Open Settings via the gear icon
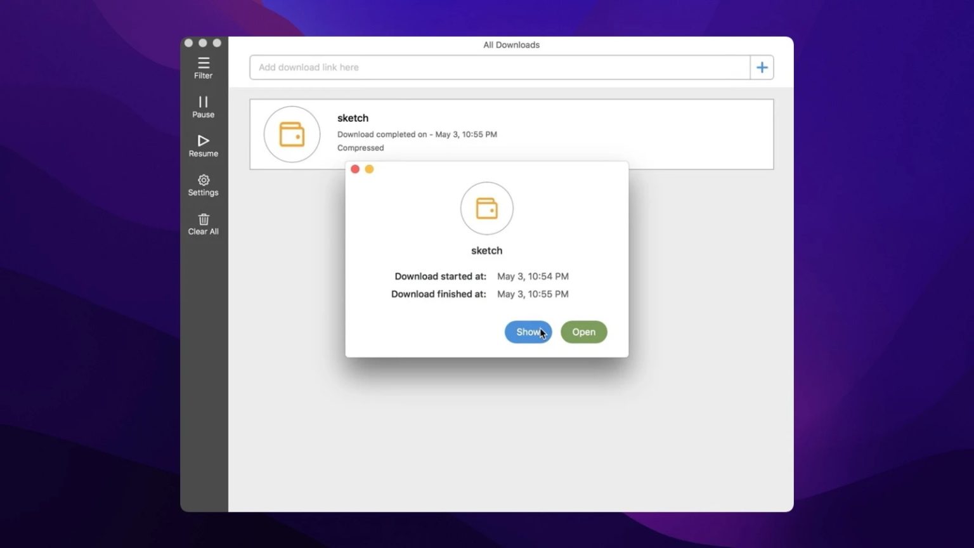Viewport: 974px width, 548px height. click(x=203, y=181)
